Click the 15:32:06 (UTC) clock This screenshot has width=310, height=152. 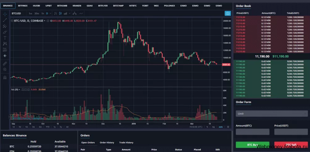(196, 127)
